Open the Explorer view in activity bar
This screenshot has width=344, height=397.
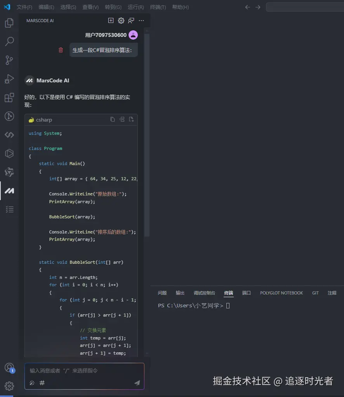tap(9, 23)
